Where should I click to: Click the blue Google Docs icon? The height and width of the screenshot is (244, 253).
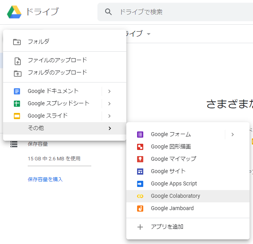click(x=17, y=91)
